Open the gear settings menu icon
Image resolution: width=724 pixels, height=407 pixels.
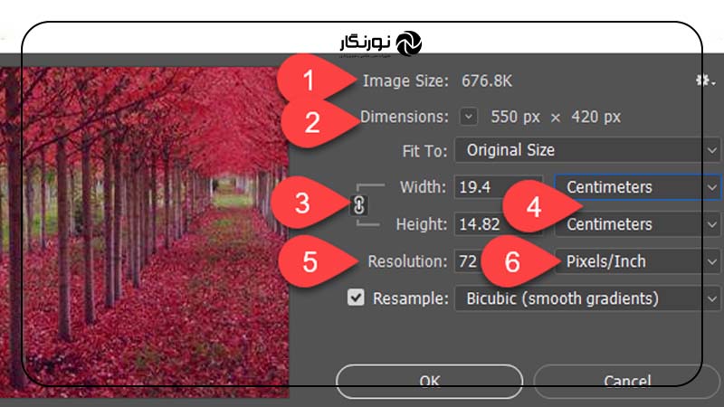(705, 80)
